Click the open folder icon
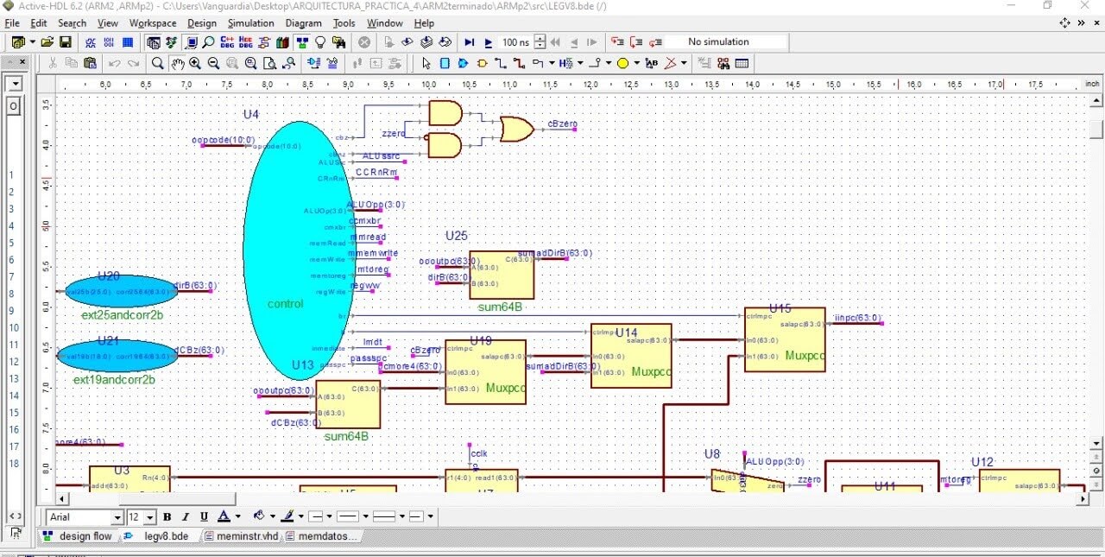1105x557 pixels. [x=47, y=41]
